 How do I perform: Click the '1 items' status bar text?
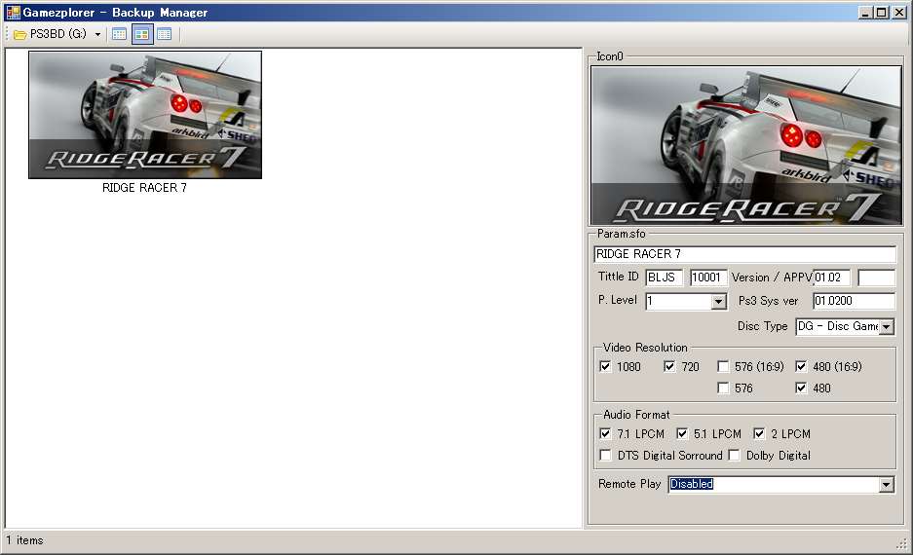24,540
